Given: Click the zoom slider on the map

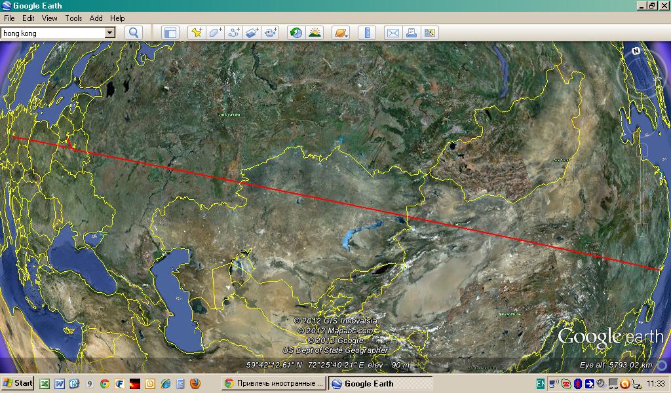Looking at the screenshot, I should [643, 191].
